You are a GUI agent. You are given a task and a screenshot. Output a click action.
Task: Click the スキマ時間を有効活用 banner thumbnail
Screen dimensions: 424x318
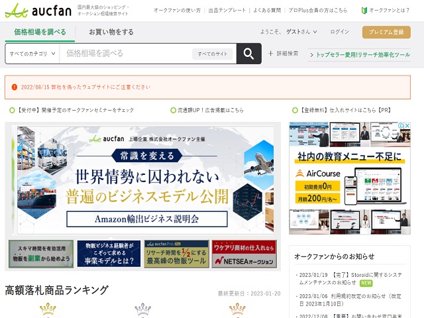coord(41,254)
